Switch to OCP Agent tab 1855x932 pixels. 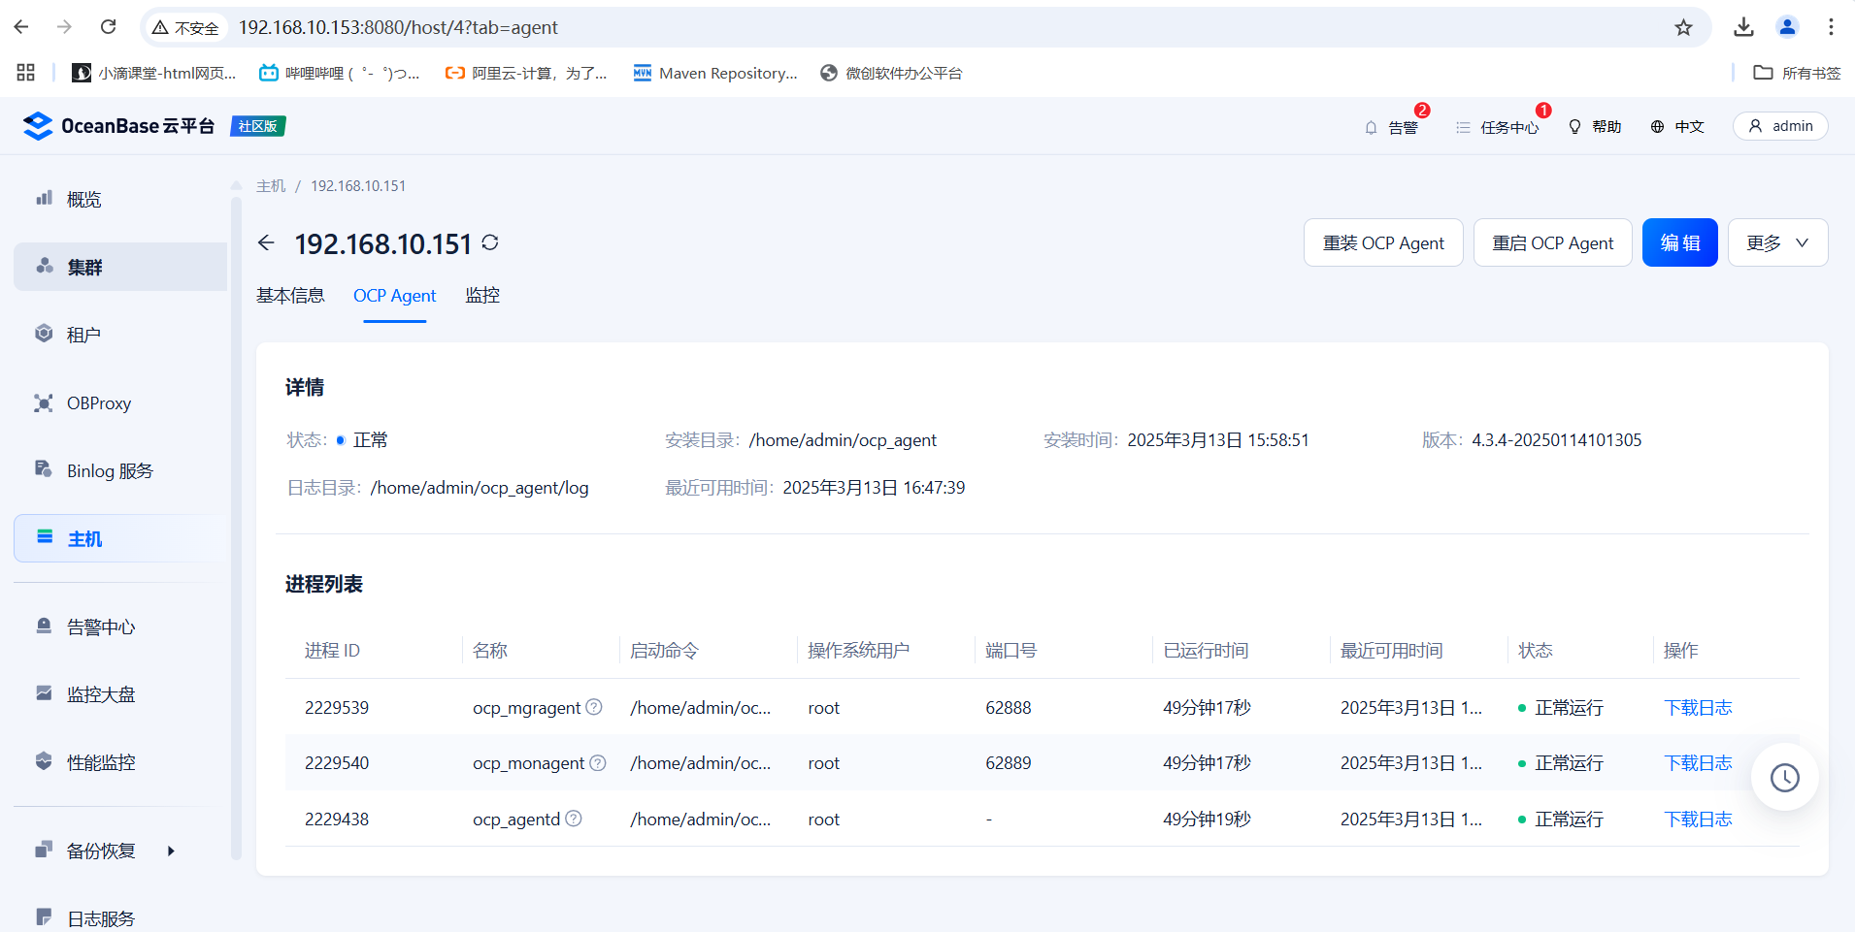(x=394, y=295)
